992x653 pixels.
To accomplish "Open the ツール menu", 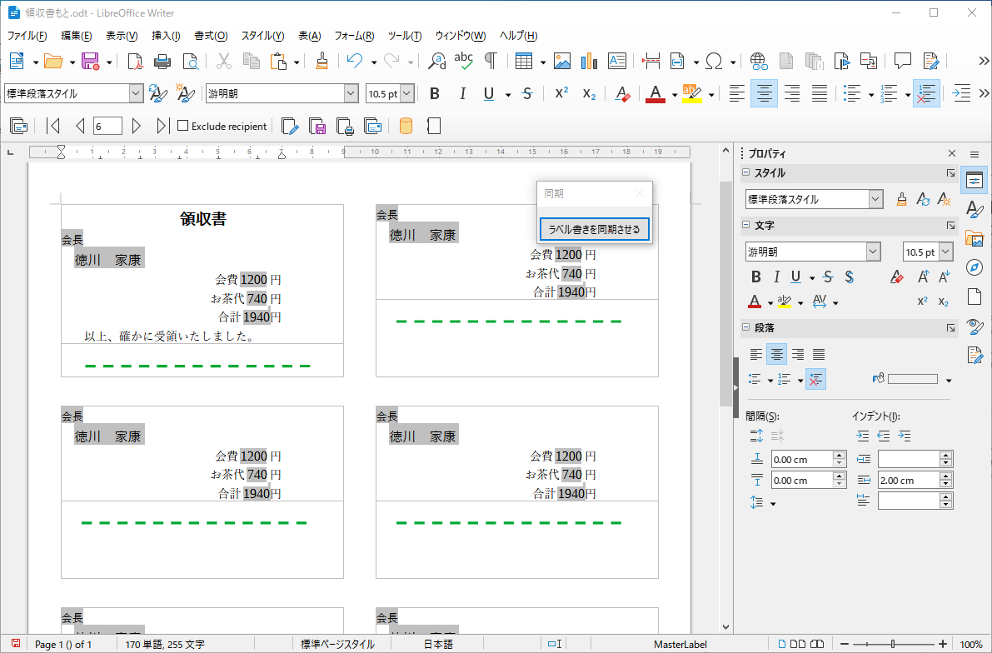I will 404,36.
